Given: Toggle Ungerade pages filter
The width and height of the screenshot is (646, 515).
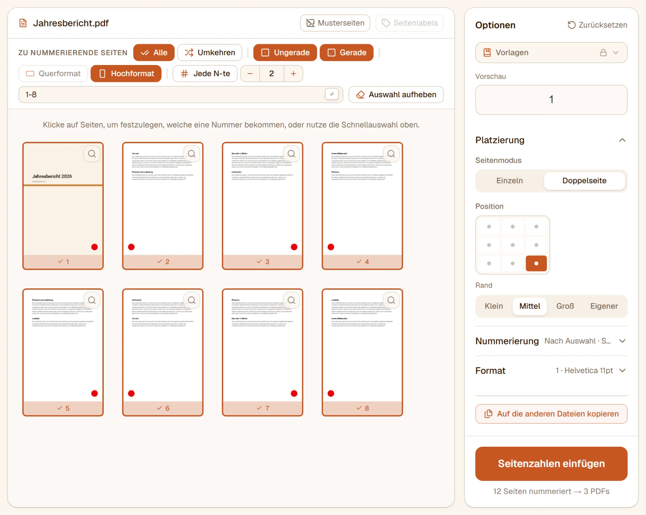Looking at the screenshot, I should pyautogui.click(x=285, y=52).
